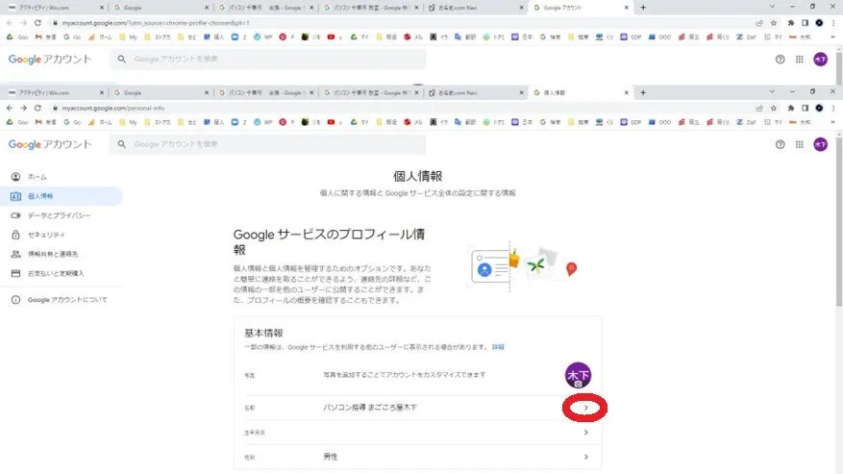Open セキュリティ settings from the sidebar
The image size is (843, 474).
[46, 235]
